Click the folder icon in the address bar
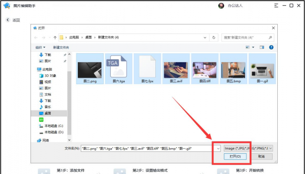Viewport: 305px width, 174px height. [x=61, y=38]
